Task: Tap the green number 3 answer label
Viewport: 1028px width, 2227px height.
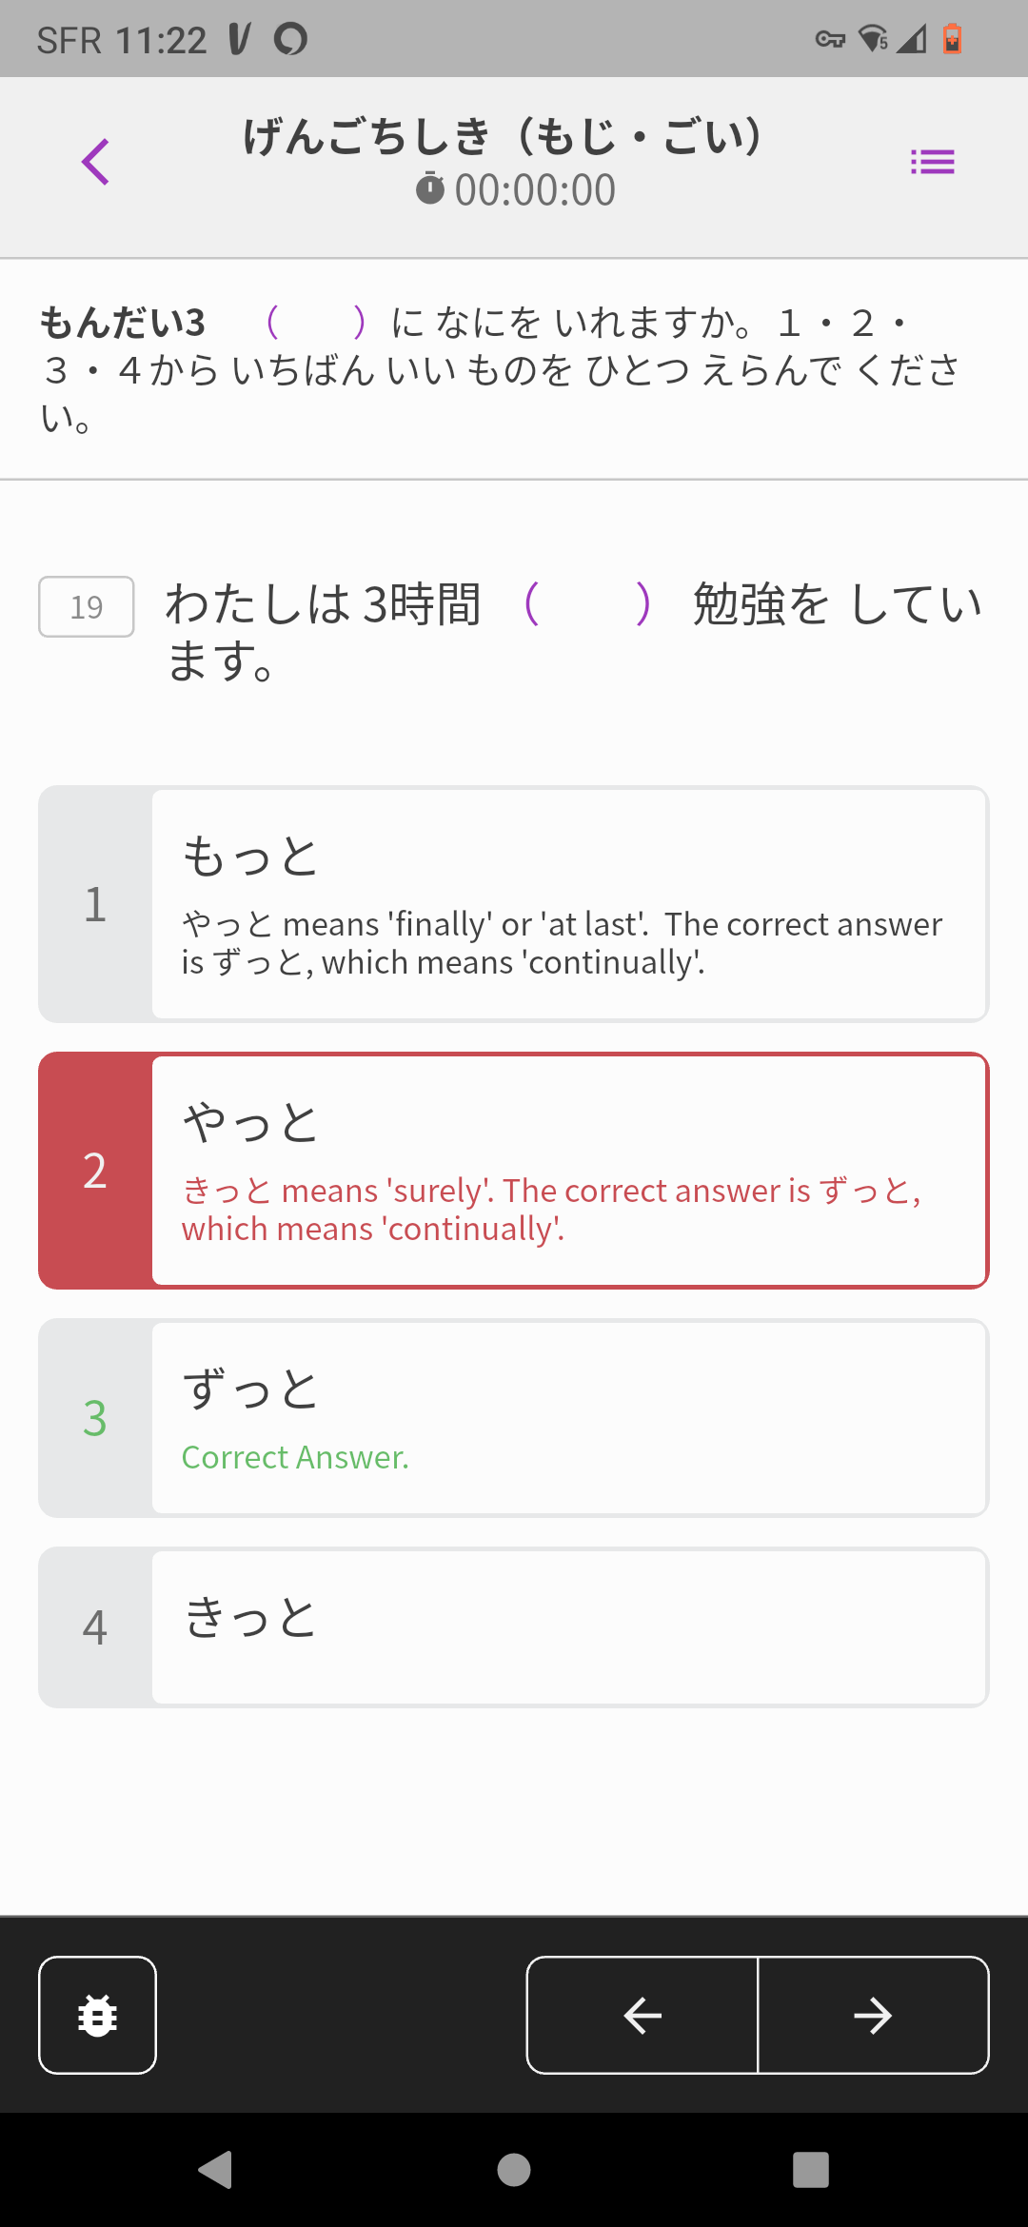Action: click(x=95, y=1418)
